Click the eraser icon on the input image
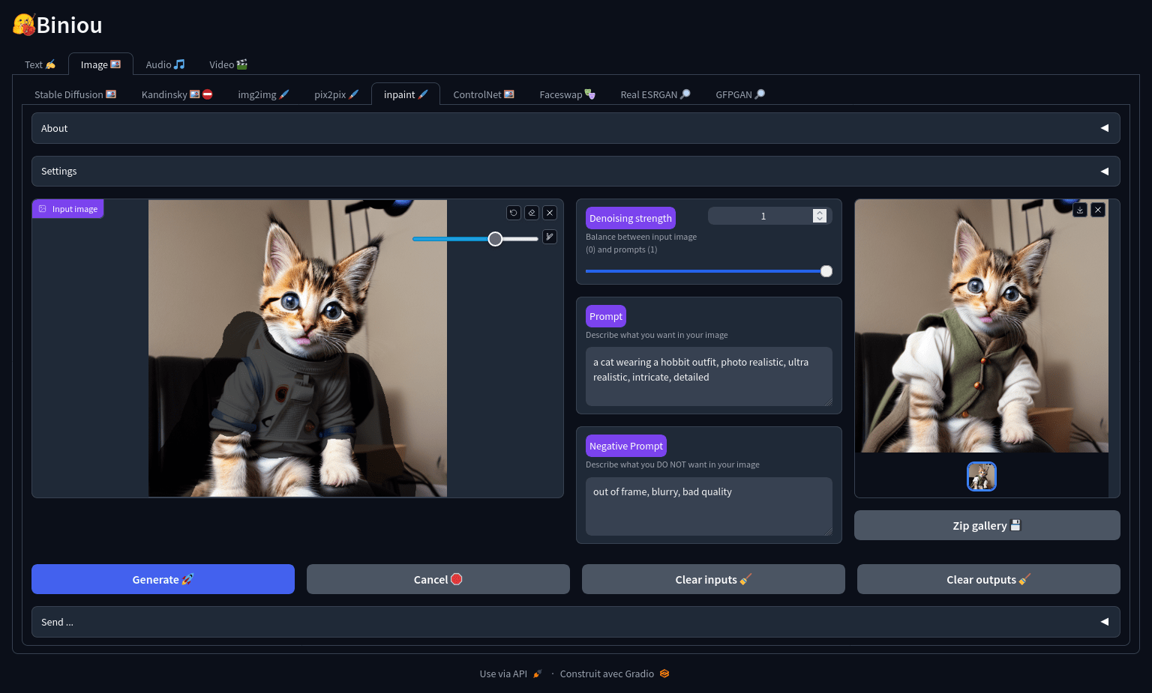The image size is (1152, 693). 532,213
